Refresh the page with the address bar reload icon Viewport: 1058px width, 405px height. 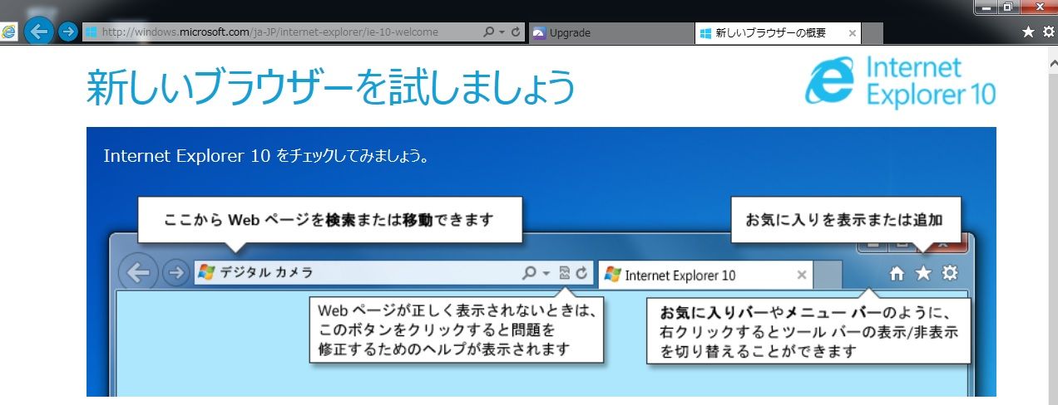[516, 32]
